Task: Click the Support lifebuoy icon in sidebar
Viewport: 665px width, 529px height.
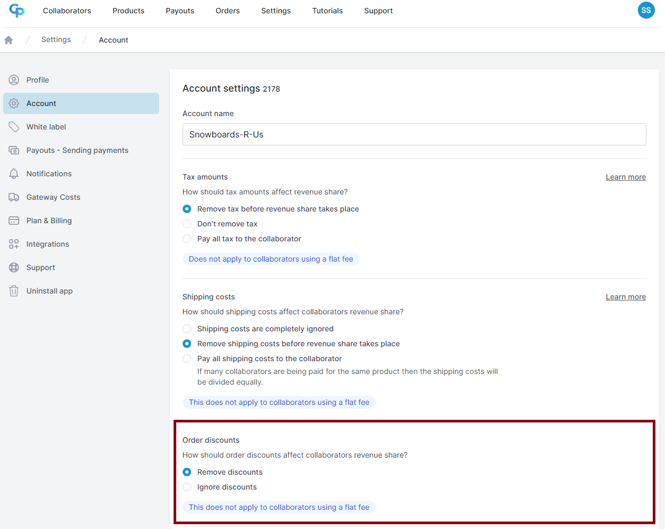Action: pos(14,267)
